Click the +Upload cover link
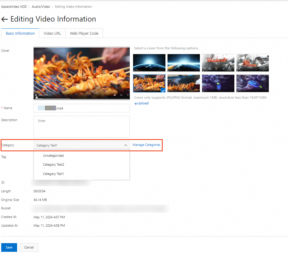Screen dimensions: 288x256 [x=141, y=103]
